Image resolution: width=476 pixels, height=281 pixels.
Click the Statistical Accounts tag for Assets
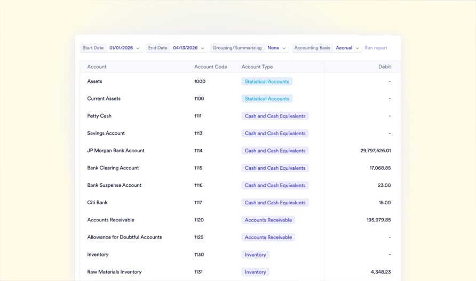(x=267, y=81)
